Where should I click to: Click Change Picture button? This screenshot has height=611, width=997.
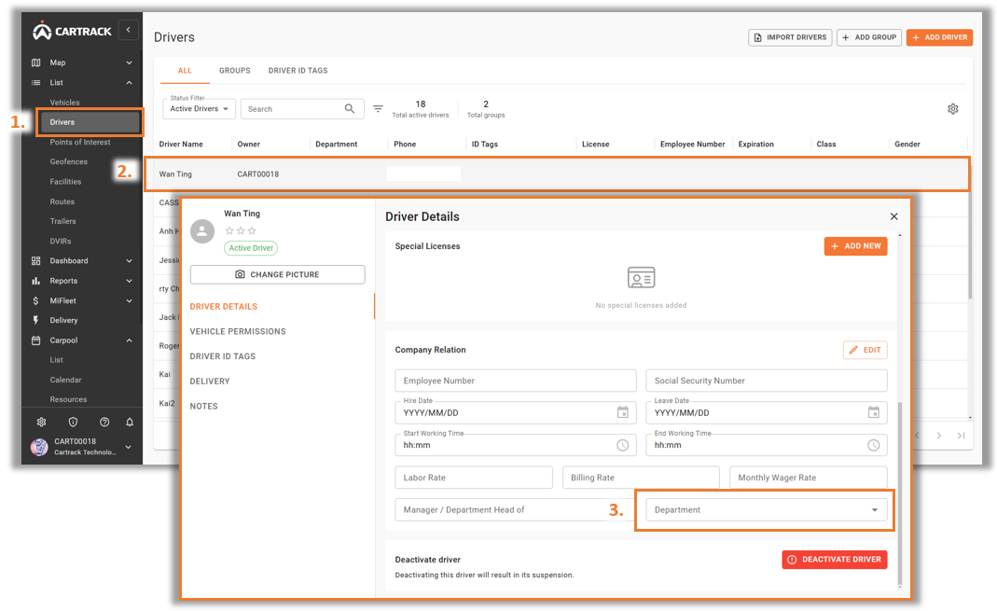(x=277, y=274)
